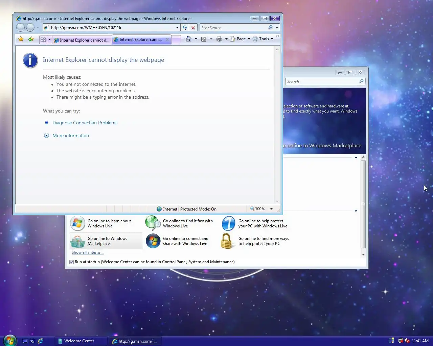The image size is (433, 346).
Task: Click the Back button in Internet Explorer
Action: click(20, 27)
